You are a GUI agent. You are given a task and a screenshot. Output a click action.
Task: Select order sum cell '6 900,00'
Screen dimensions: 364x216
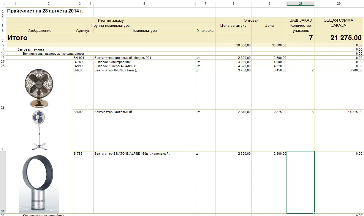coord(339,89)
